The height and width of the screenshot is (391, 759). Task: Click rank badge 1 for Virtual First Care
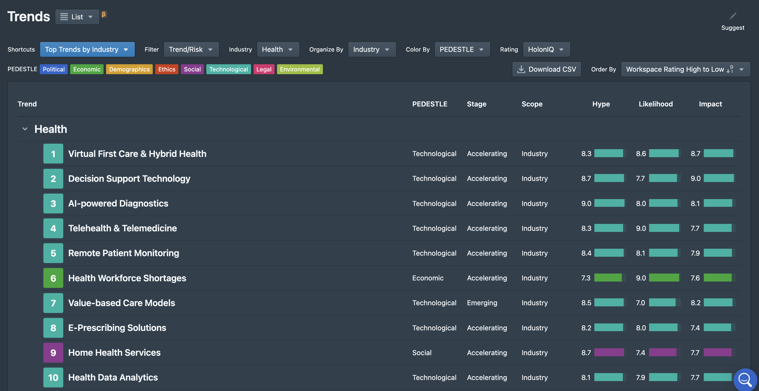[x=53, y=154]
